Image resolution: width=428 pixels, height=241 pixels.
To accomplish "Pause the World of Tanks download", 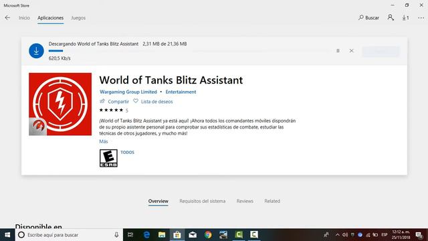I will click(338, 51).
